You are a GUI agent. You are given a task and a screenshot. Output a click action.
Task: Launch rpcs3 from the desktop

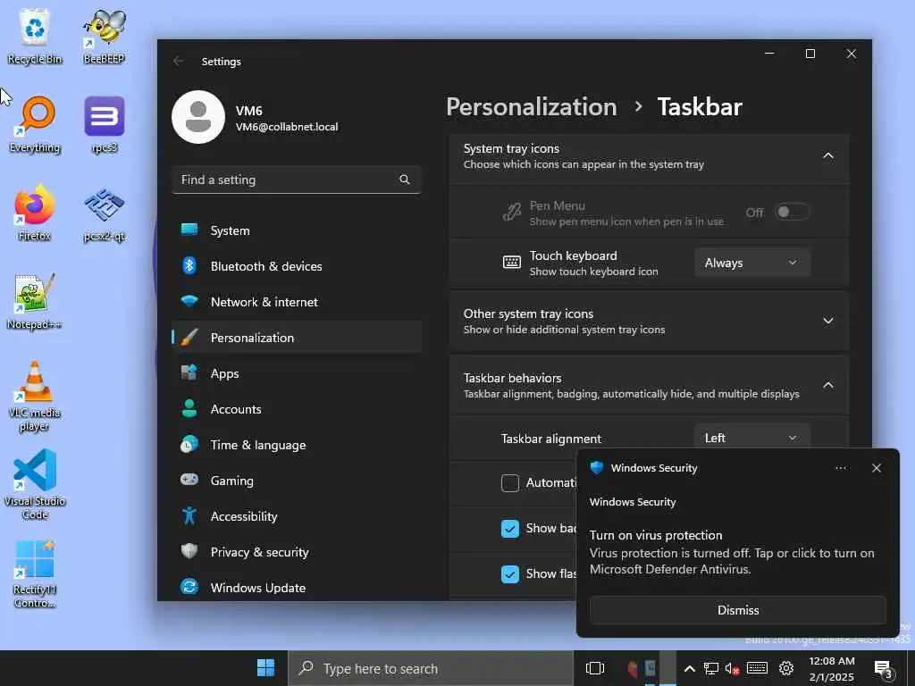[x=104, y=125]
